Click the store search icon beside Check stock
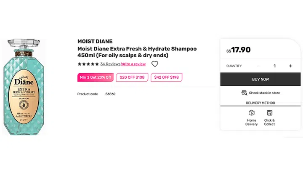Viewport: 303px width, 173px height. (244, 93)
